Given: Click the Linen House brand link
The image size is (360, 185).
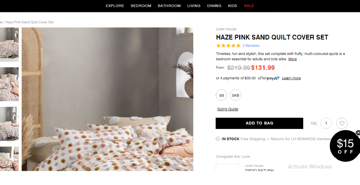Looking at the screenshot, I should (x=226, y=29).
